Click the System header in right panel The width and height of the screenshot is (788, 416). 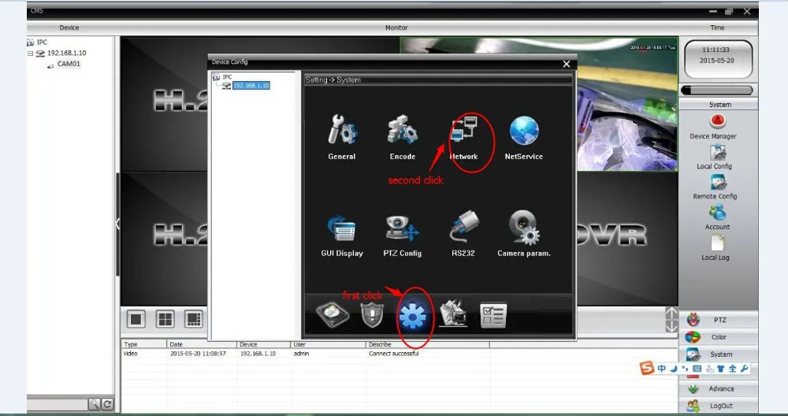click(719, 105)
